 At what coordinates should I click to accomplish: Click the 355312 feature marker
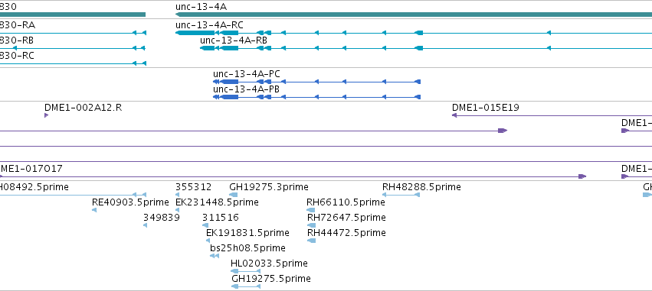click(178, 195)
